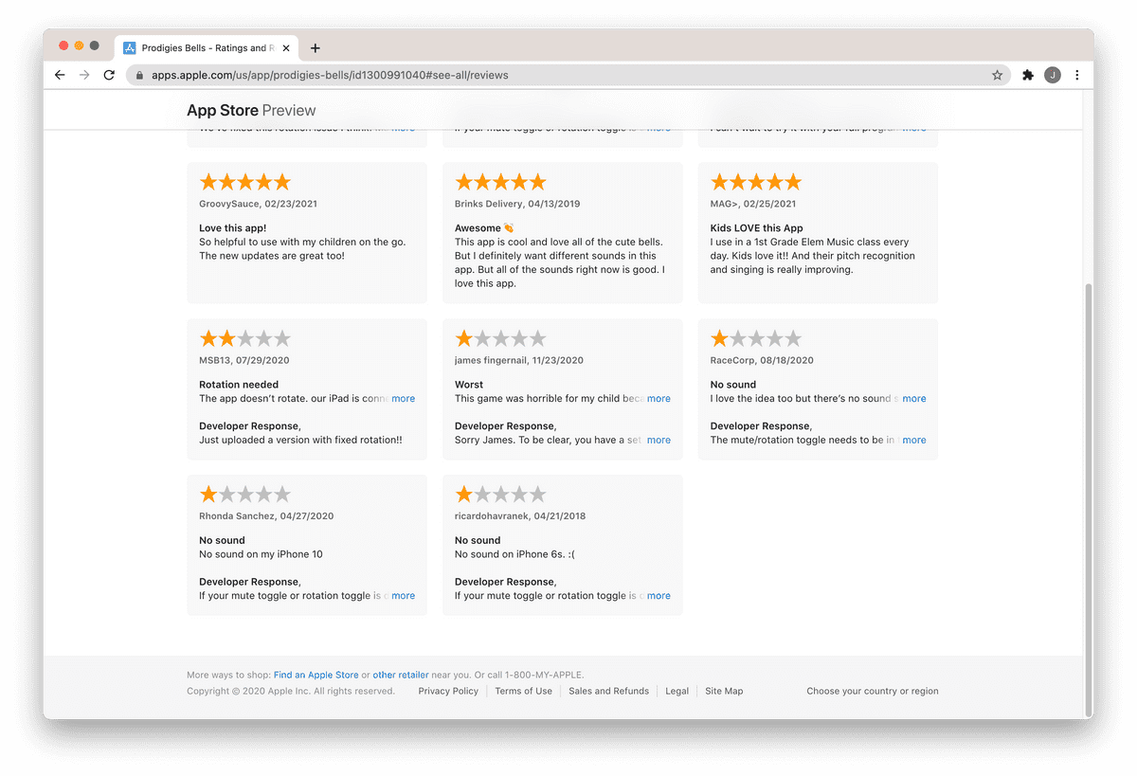Click the browser back arrow
1137x776 pixels.
click(60, 75)
